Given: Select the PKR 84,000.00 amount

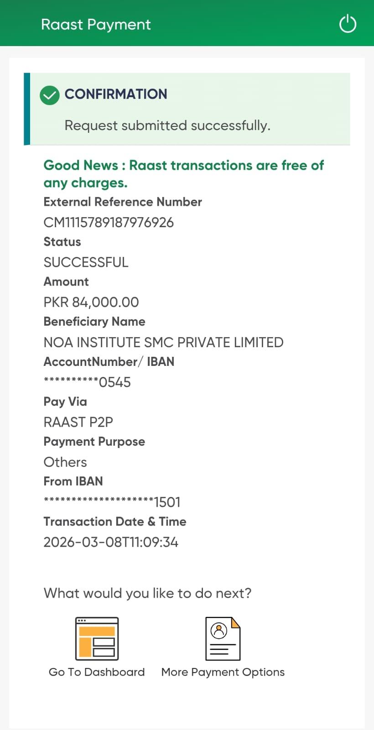Looking at the screenshot, I should coord(91,302).
